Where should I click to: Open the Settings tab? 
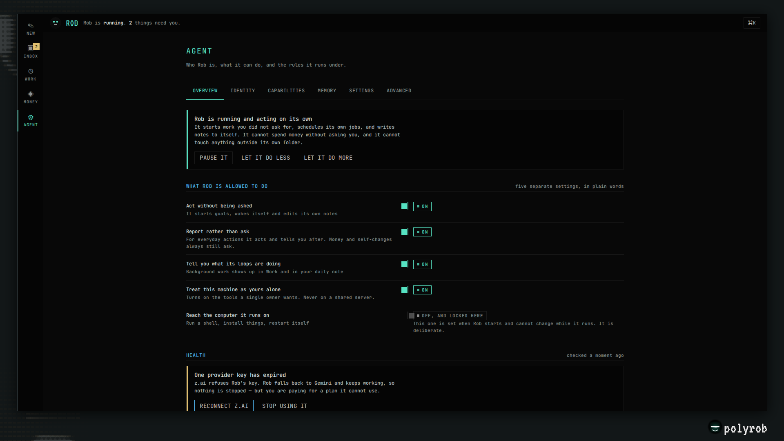[361, 91]
